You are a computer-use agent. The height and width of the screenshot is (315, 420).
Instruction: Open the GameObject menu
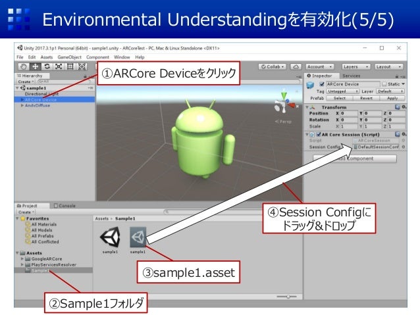[69, 57]
